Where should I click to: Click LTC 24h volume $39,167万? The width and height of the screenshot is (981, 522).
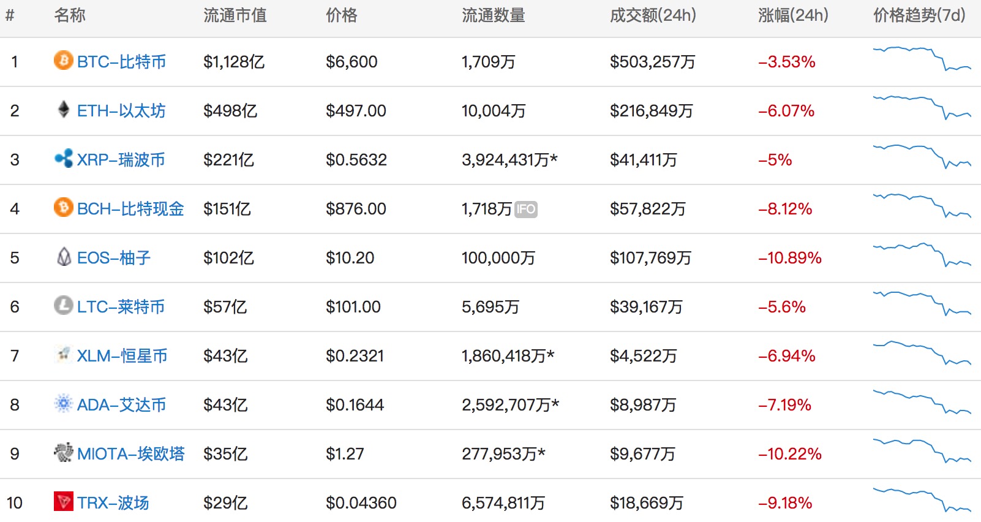point(646,307)
